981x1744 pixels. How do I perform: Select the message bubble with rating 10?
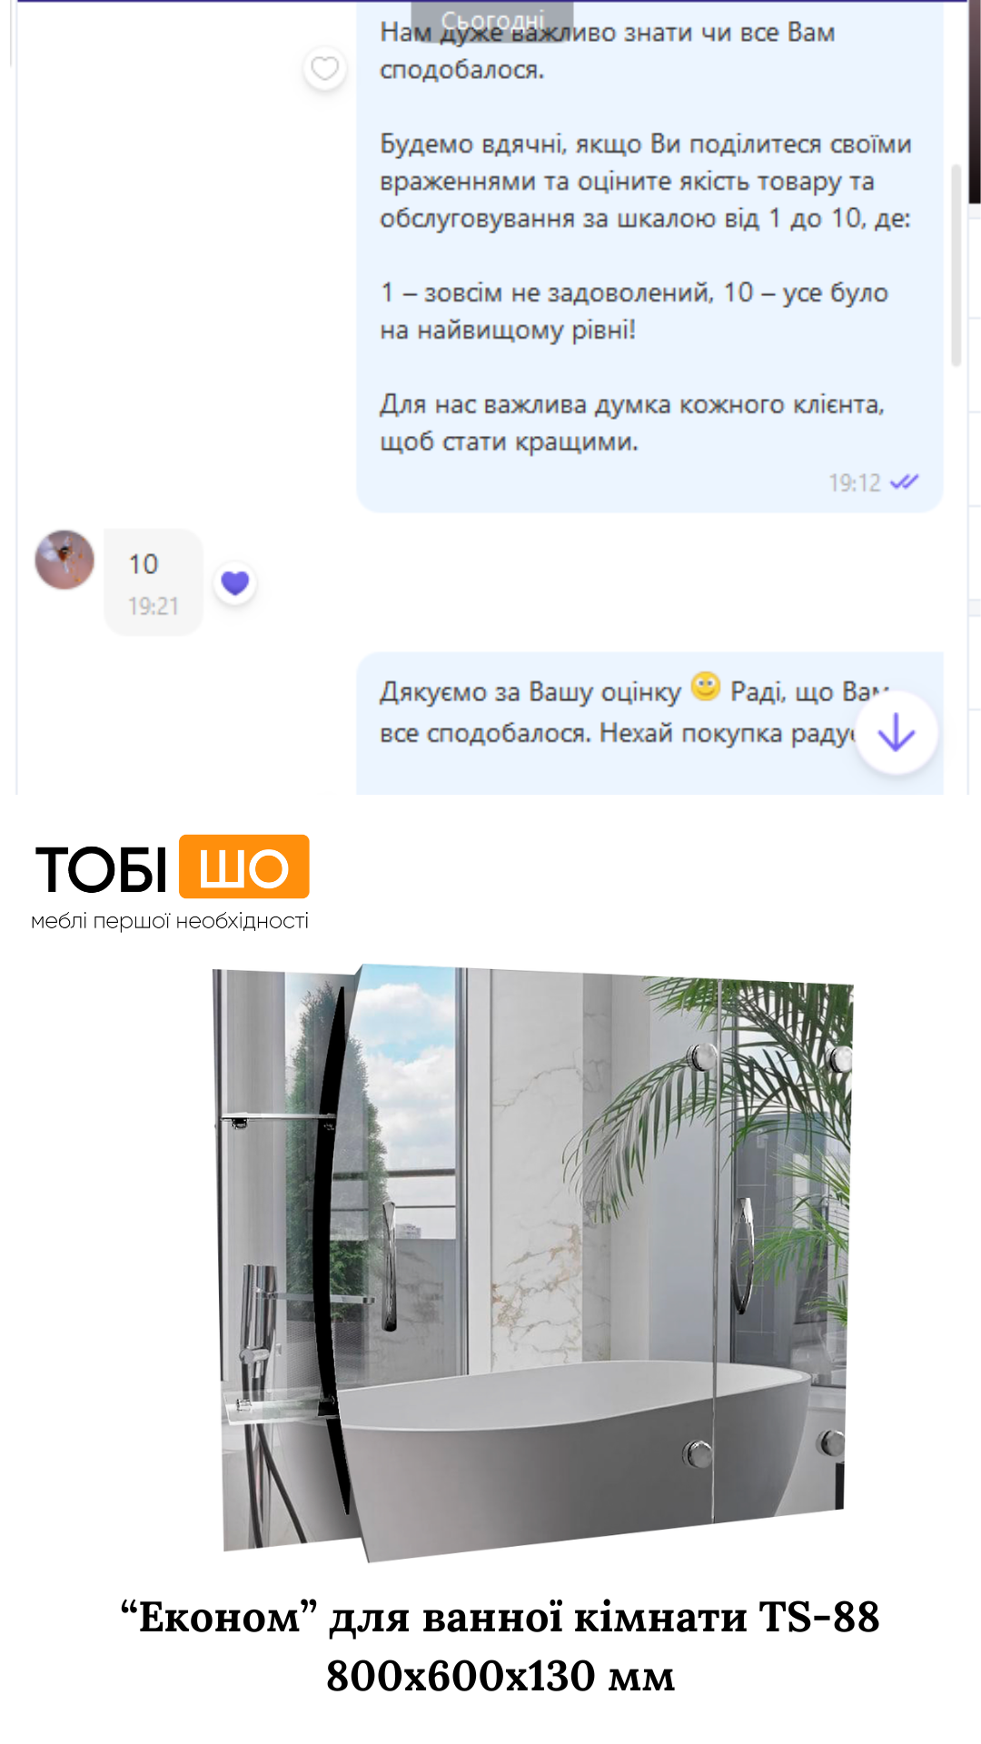point(153,582)
